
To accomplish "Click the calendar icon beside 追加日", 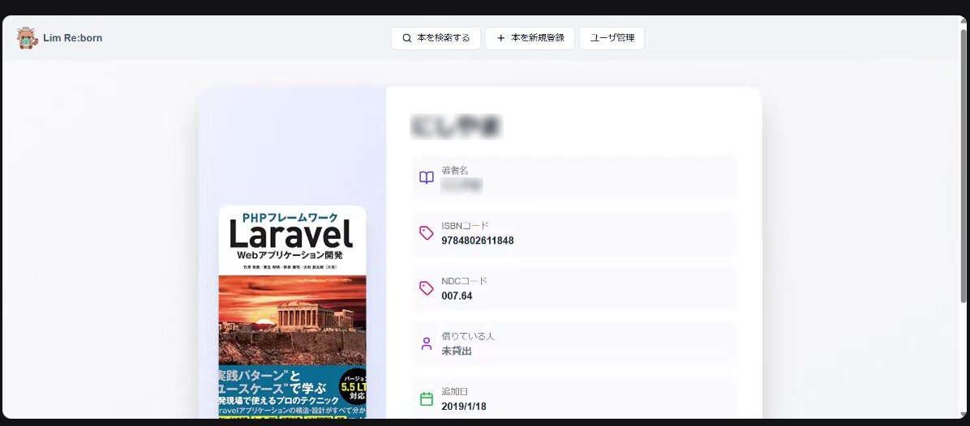I will (427, 398).
